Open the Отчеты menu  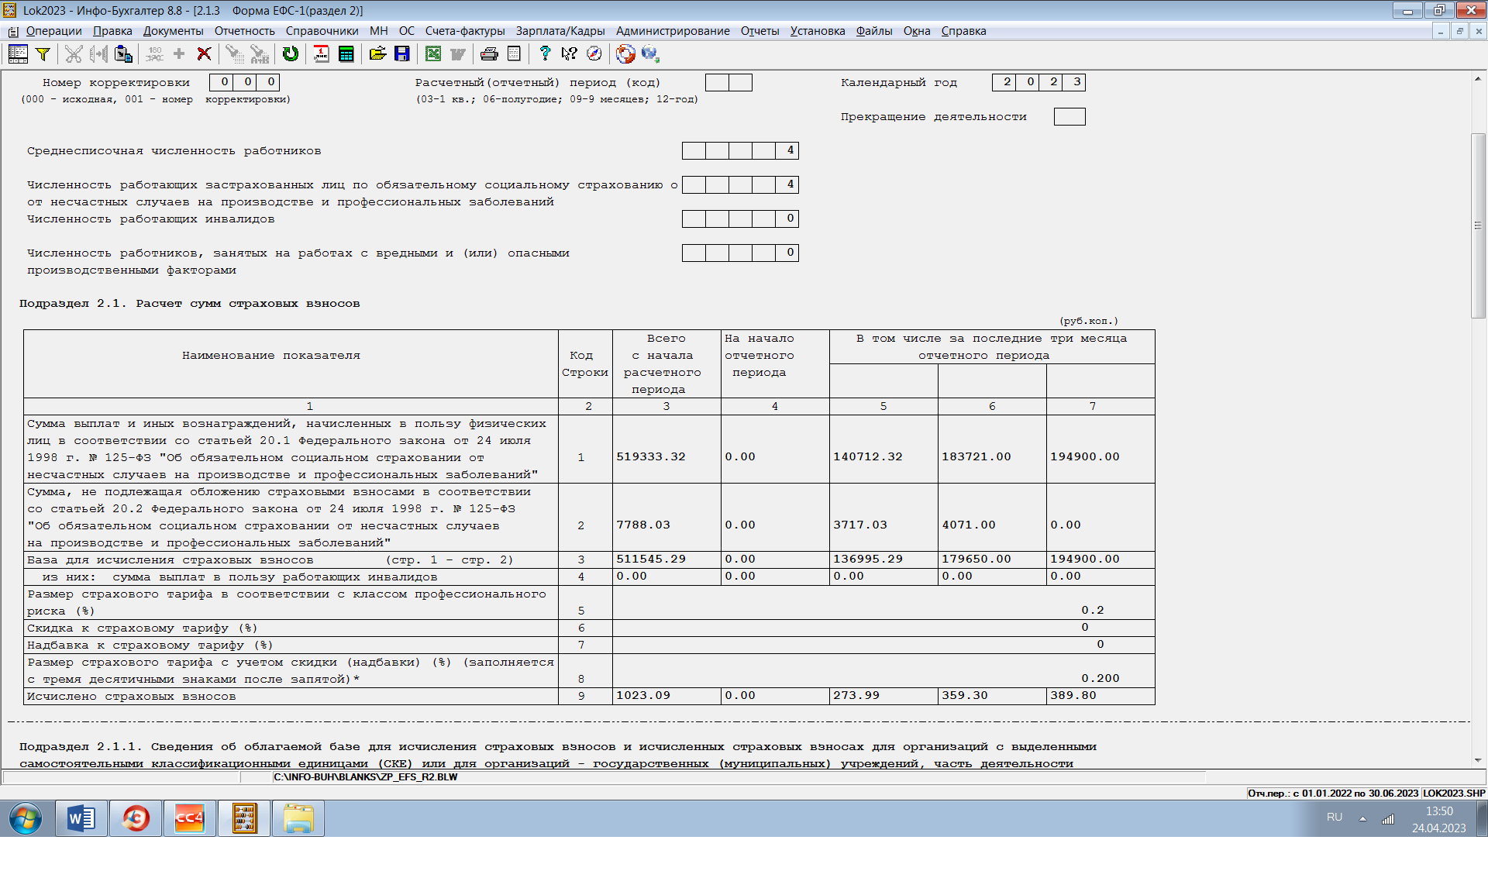759,31
